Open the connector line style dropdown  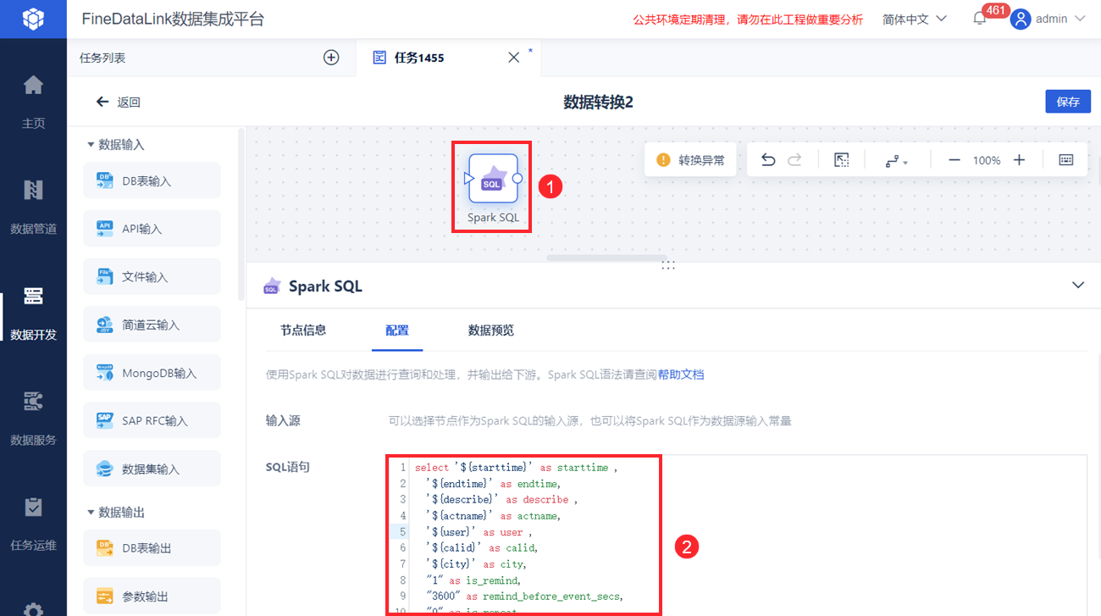tap(897, 160)
